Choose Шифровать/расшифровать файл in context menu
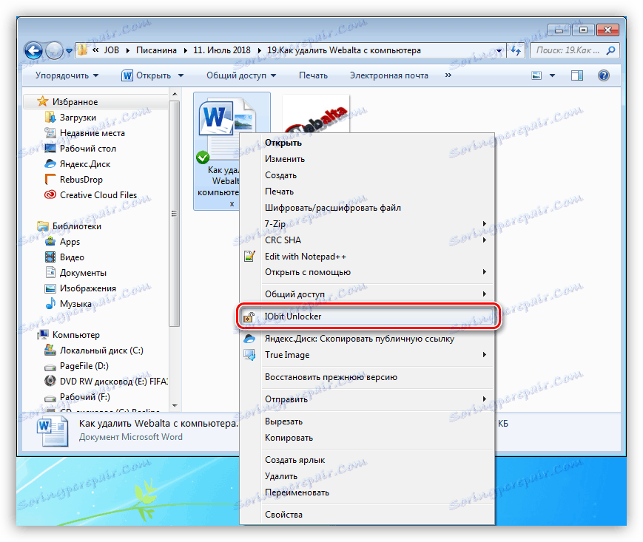 (x=368, y=208)
